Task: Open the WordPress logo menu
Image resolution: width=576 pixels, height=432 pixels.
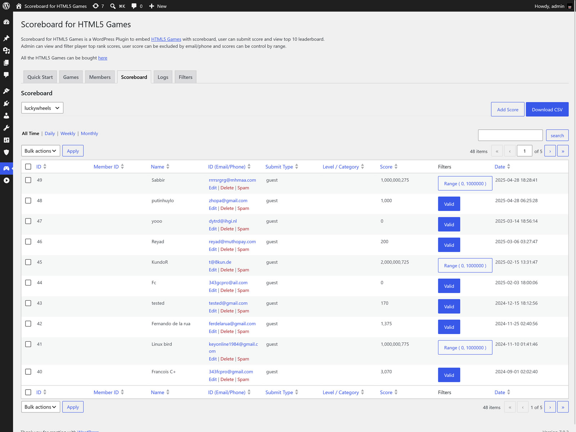Action: click(x=6, y=6)
